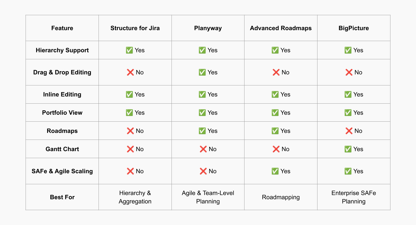Image resolution: width=416 pixels, height=225 pixels.
Task: Click the Agile & Team-Level Planning cell
Action: click(208, 197)
